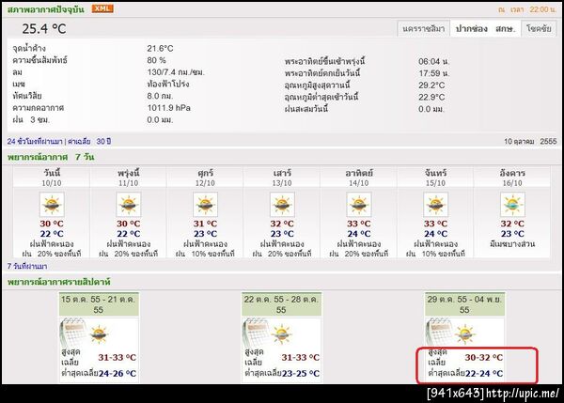Viewport: 564px width, 403px height.
Task: Select the date 10 ตุลาคม 2555
Action: [530, 141]
